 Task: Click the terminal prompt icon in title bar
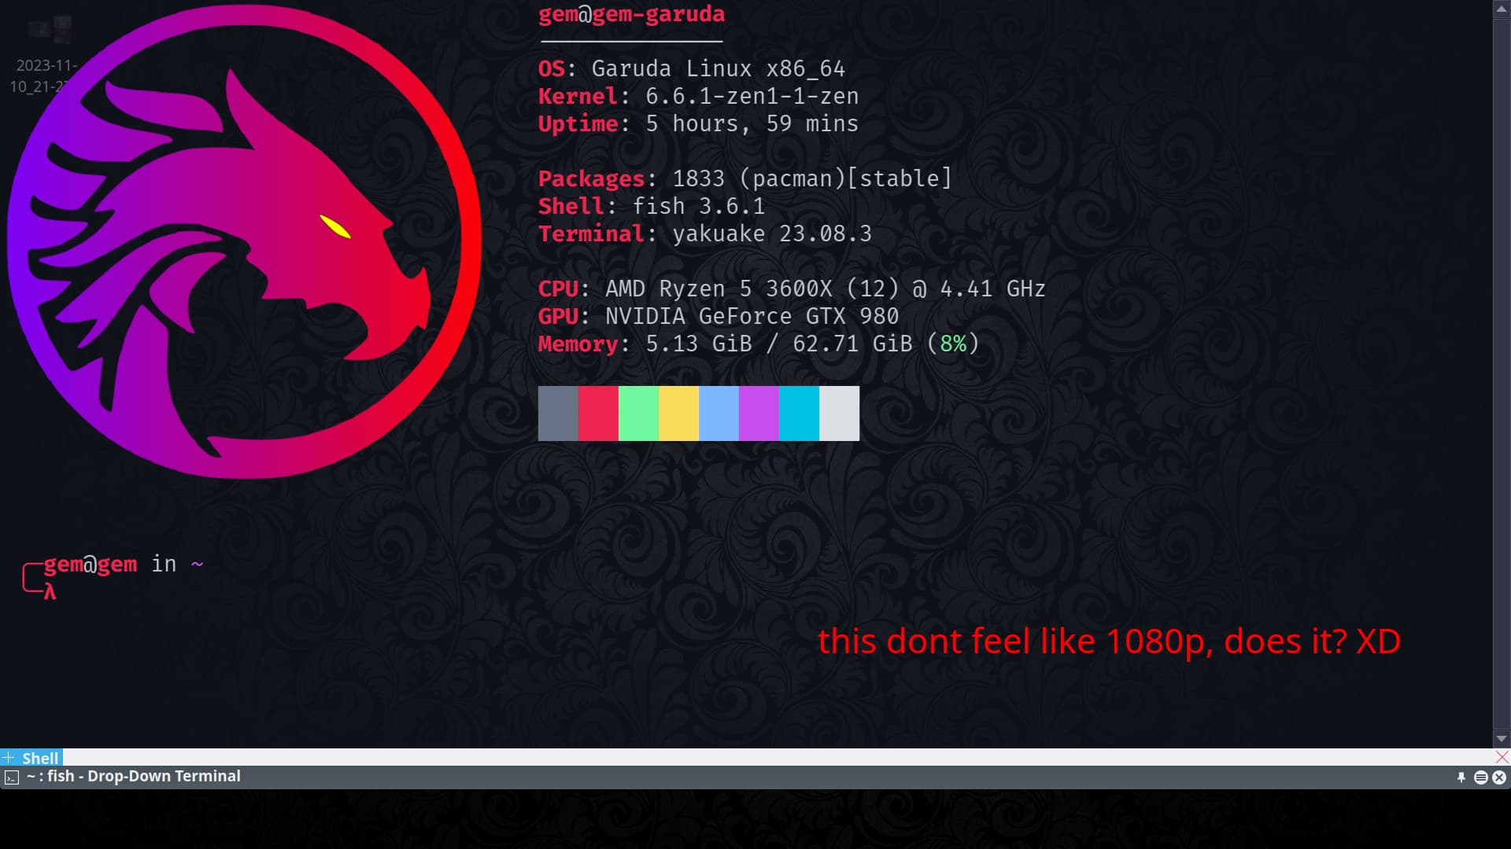pyautogui.click(x=11, y=777)
